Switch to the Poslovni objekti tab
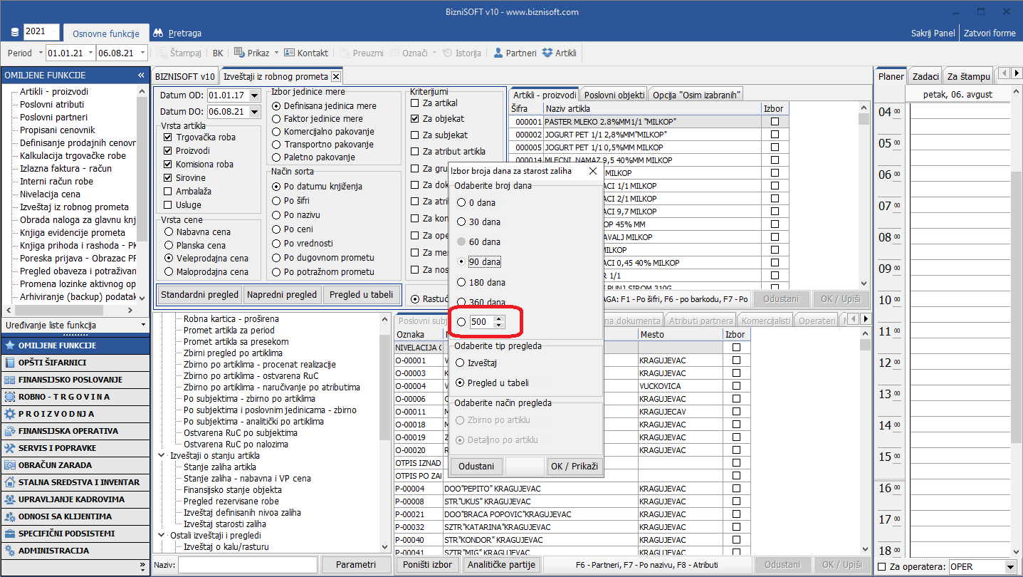The width and height of the screenshot is (1023, 577). click(x=614, y=95)
